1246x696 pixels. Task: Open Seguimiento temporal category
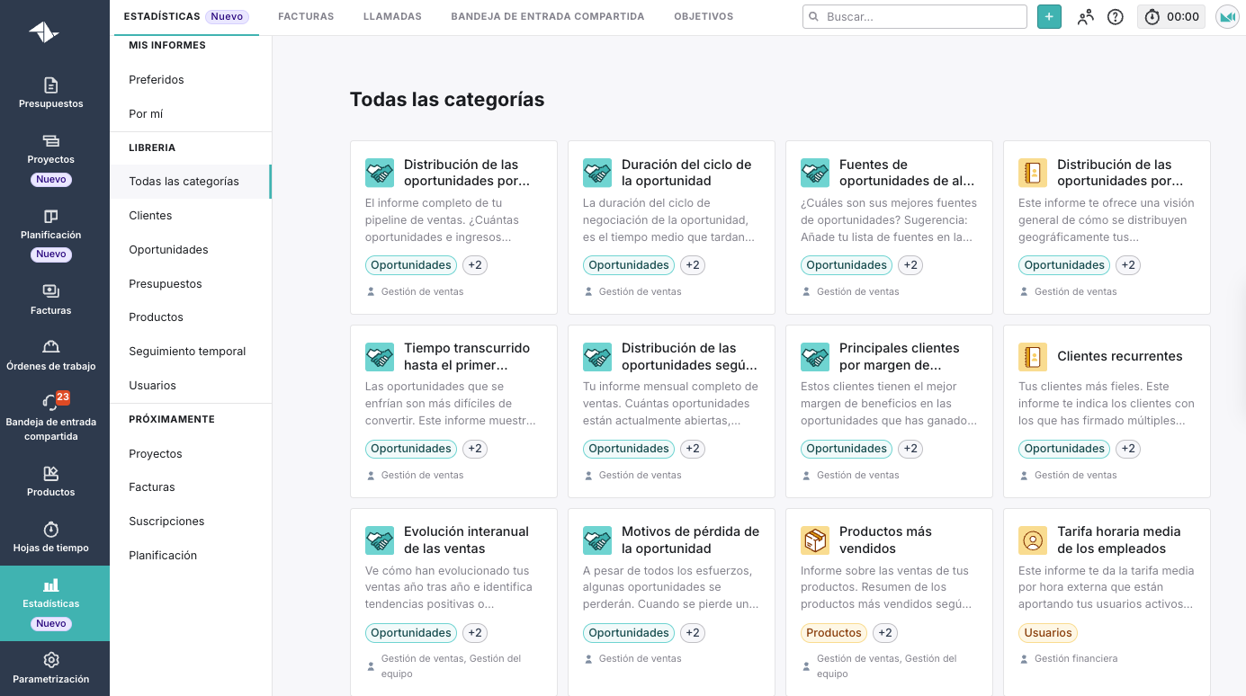(x=191, y=352)
